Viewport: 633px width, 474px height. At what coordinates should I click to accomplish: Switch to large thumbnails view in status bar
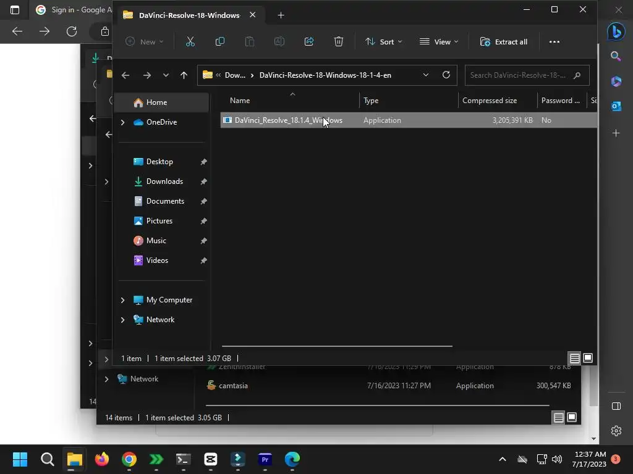point(588,358)
